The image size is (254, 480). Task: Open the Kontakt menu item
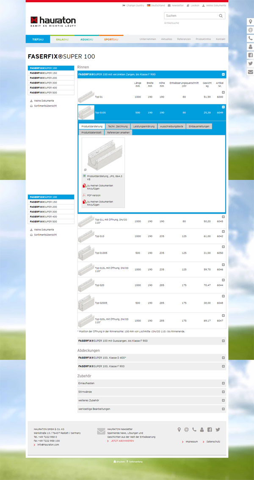point(221,39)
